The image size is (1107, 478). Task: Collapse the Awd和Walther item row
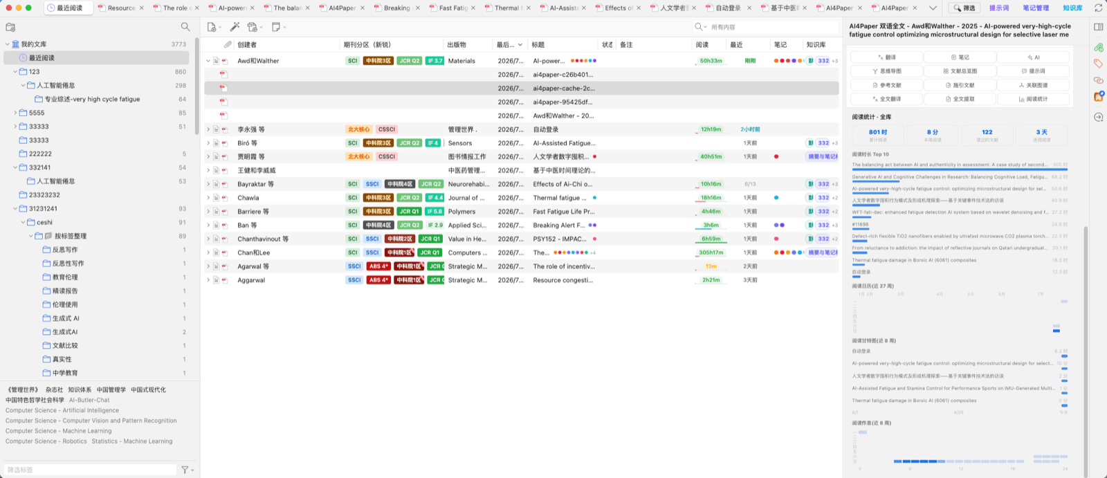pos(208,61)
